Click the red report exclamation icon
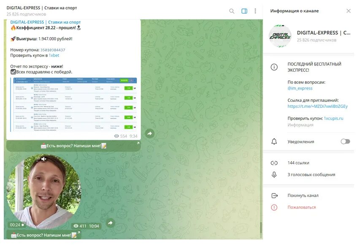 (x=274, y=207)
